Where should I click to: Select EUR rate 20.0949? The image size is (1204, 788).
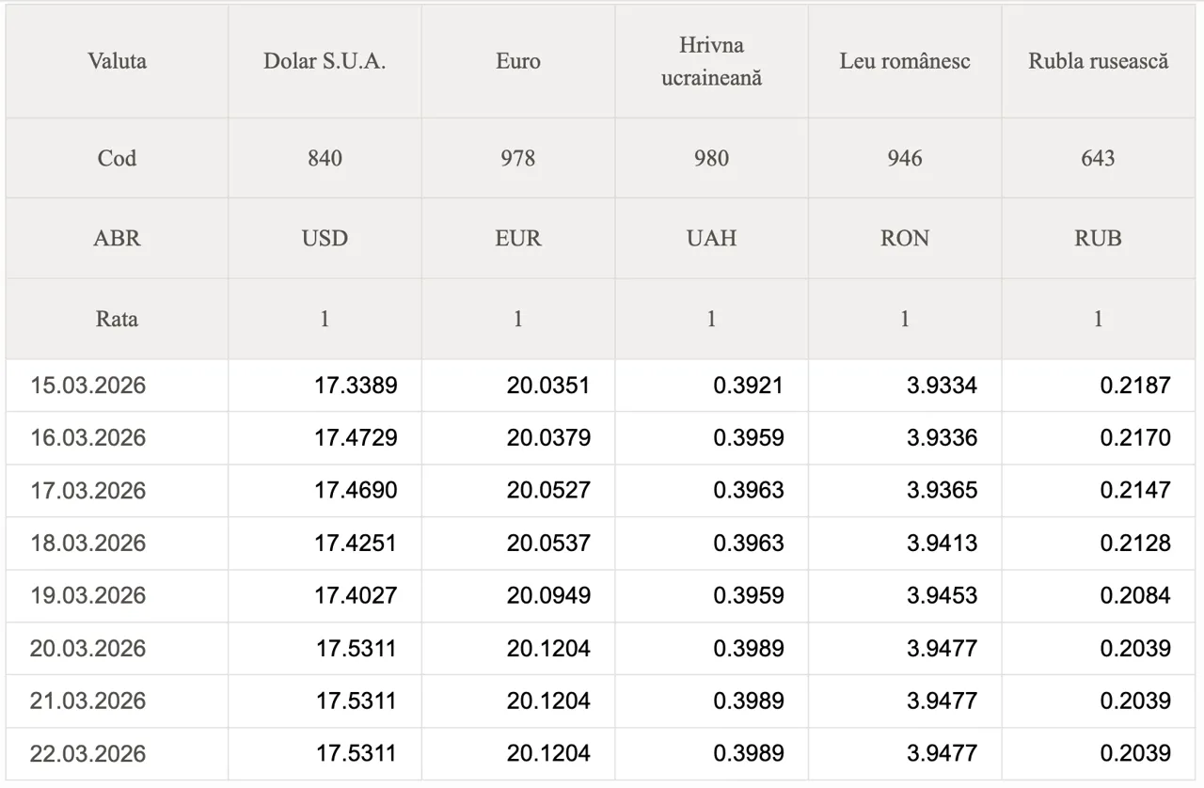(548, 596)
